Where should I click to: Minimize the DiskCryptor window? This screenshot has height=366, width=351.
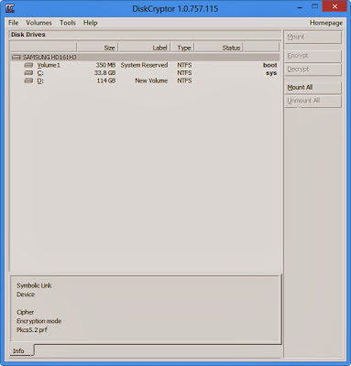[300, 6]
